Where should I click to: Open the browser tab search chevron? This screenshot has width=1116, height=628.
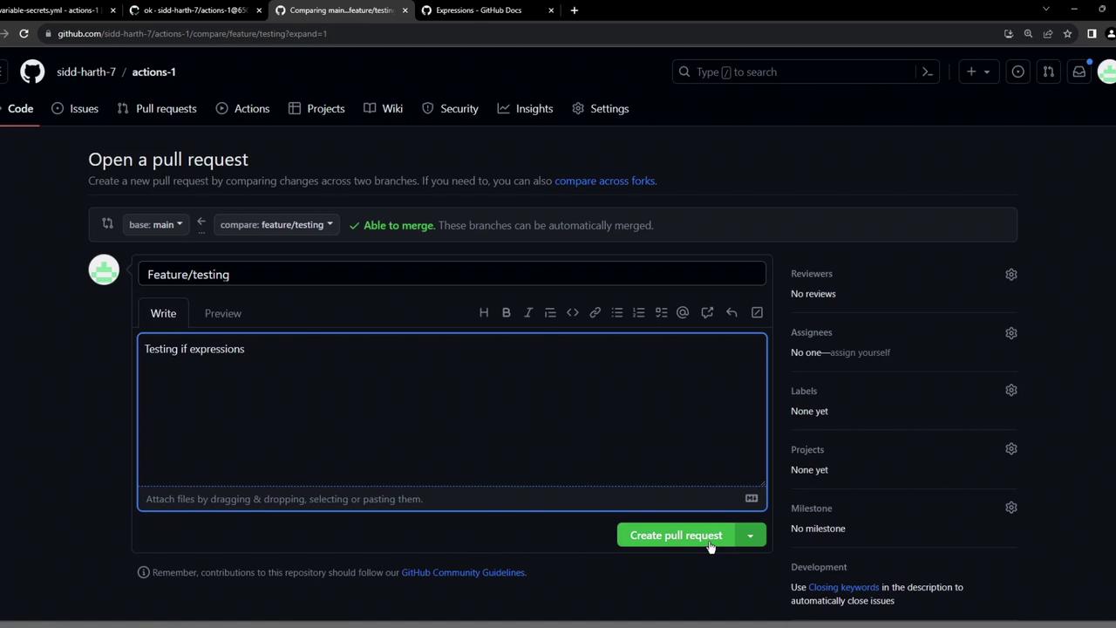tap(1046, 10)
